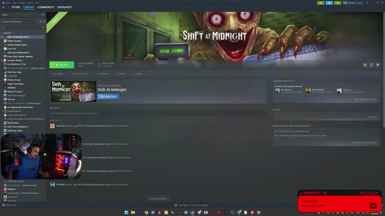
Task: Open the friends activity green button
Action: (x=321, y=3)
